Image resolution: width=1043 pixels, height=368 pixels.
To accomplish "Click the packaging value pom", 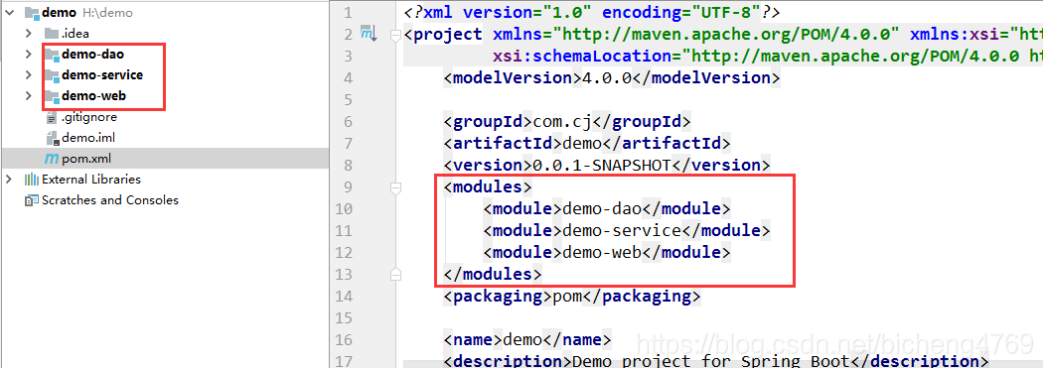I will (x=567, y=297).
